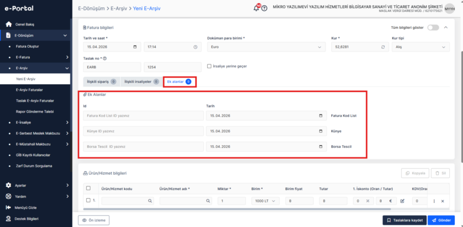Viewport: 463px width, 227px height.
Task: Select the Ek alanlar tab
Action: [x=180, y=82]
